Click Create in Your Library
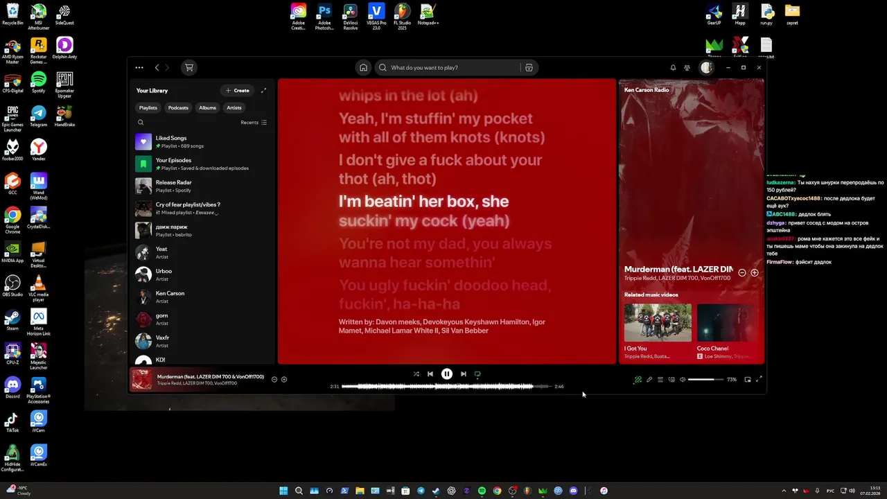The height and width of the screenshot is (499, 887). click(237, 91)
